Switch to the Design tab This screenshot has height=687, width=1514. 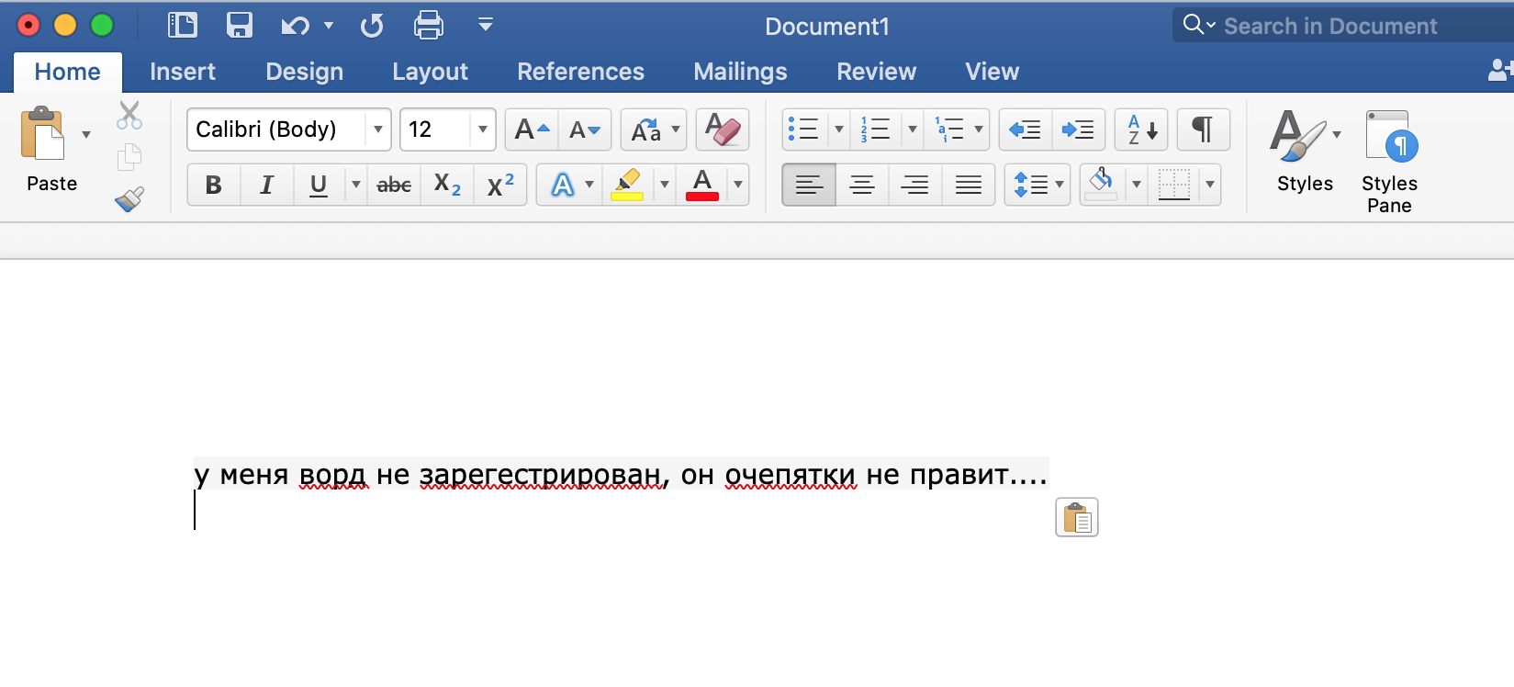pyautogui.click(x=305, y=72)
